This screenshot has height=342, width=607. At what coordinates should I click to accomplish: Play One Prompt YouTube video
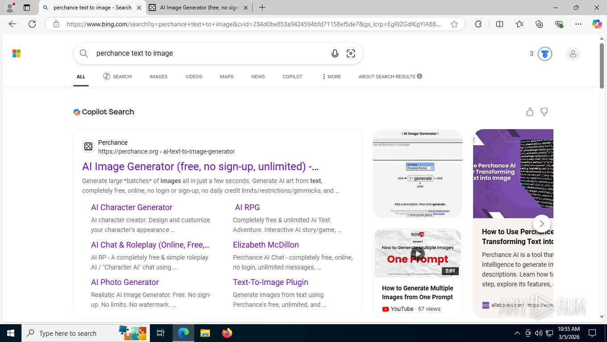[418, 253]
